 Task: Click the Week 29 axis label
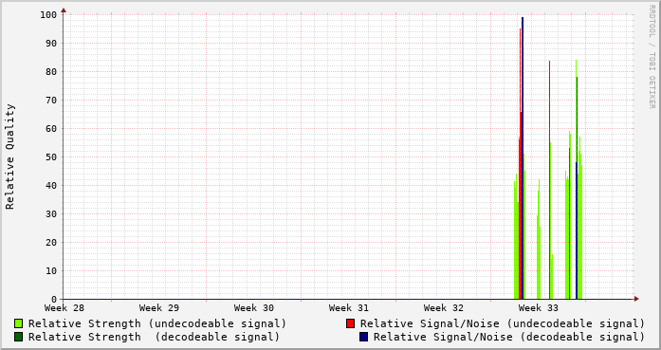(x=159, y=308)
